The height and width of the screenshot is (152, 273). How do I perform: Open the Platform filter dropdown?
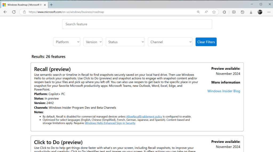67,42
